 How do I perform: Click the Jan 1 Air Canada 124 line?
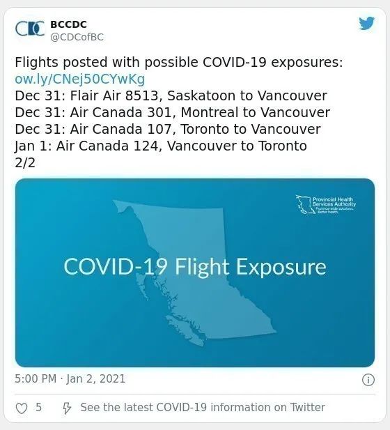(x=161, y=146)
